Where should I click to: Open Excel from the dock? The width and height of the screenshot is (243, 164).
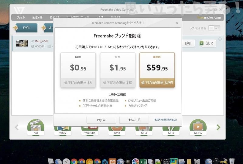point(143,161)
